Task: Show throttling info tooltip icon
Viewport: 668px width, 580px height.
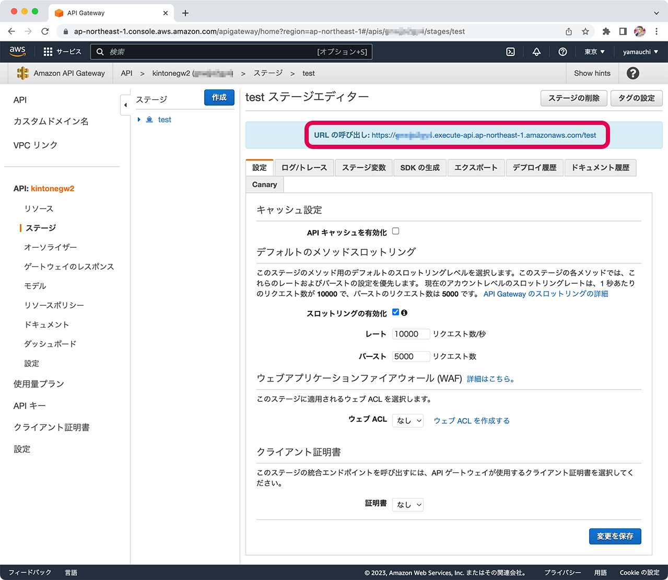Action: pyautogui.click(x=404, y=312)
